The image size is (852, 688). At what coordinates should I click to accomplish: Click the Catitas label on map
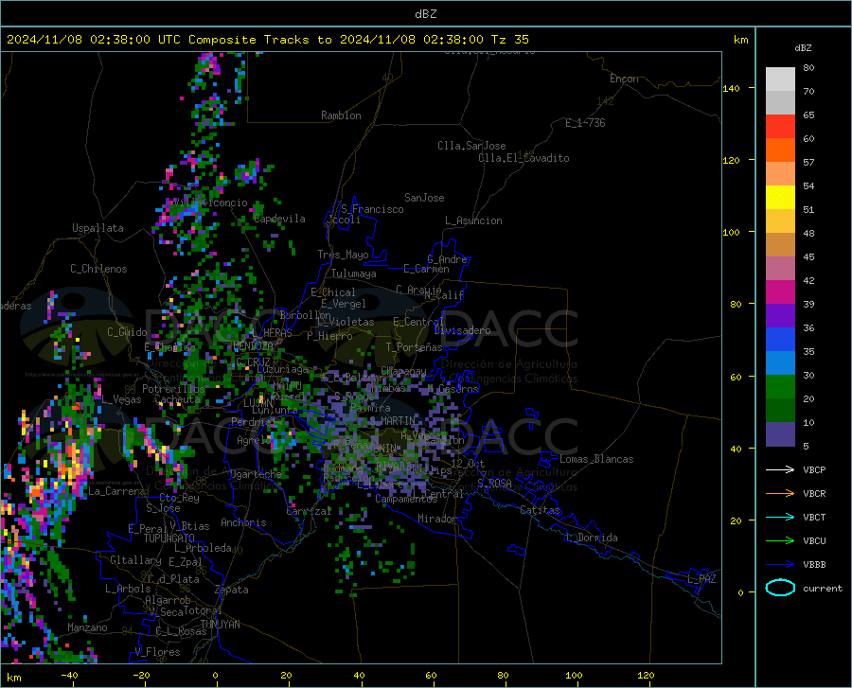[540, 510]
